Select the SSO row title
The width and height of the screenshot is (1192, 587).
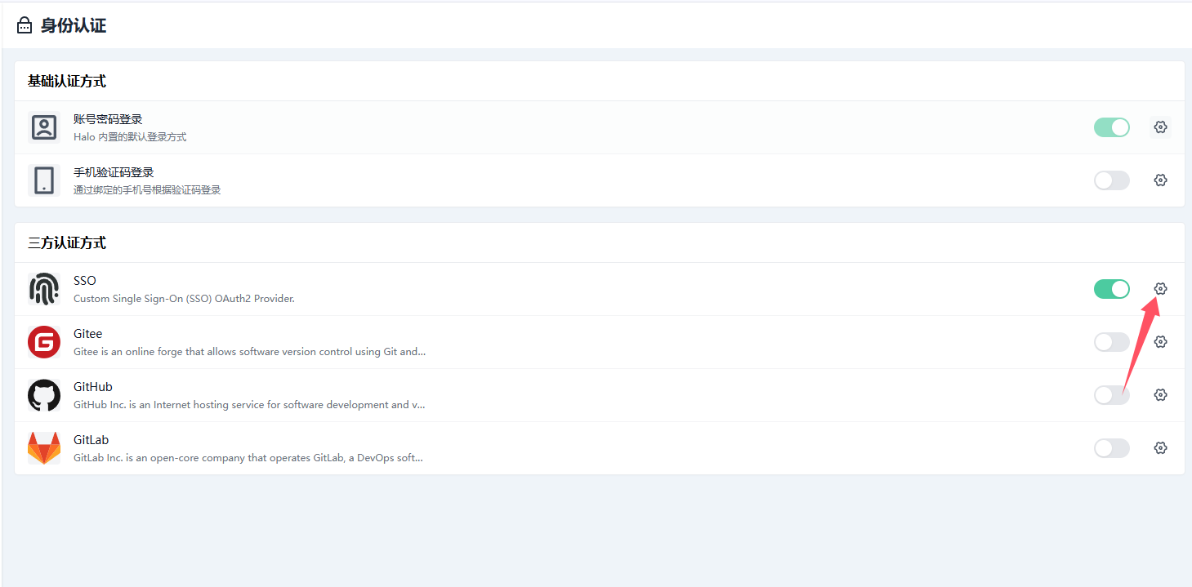(x=85, y=281)
